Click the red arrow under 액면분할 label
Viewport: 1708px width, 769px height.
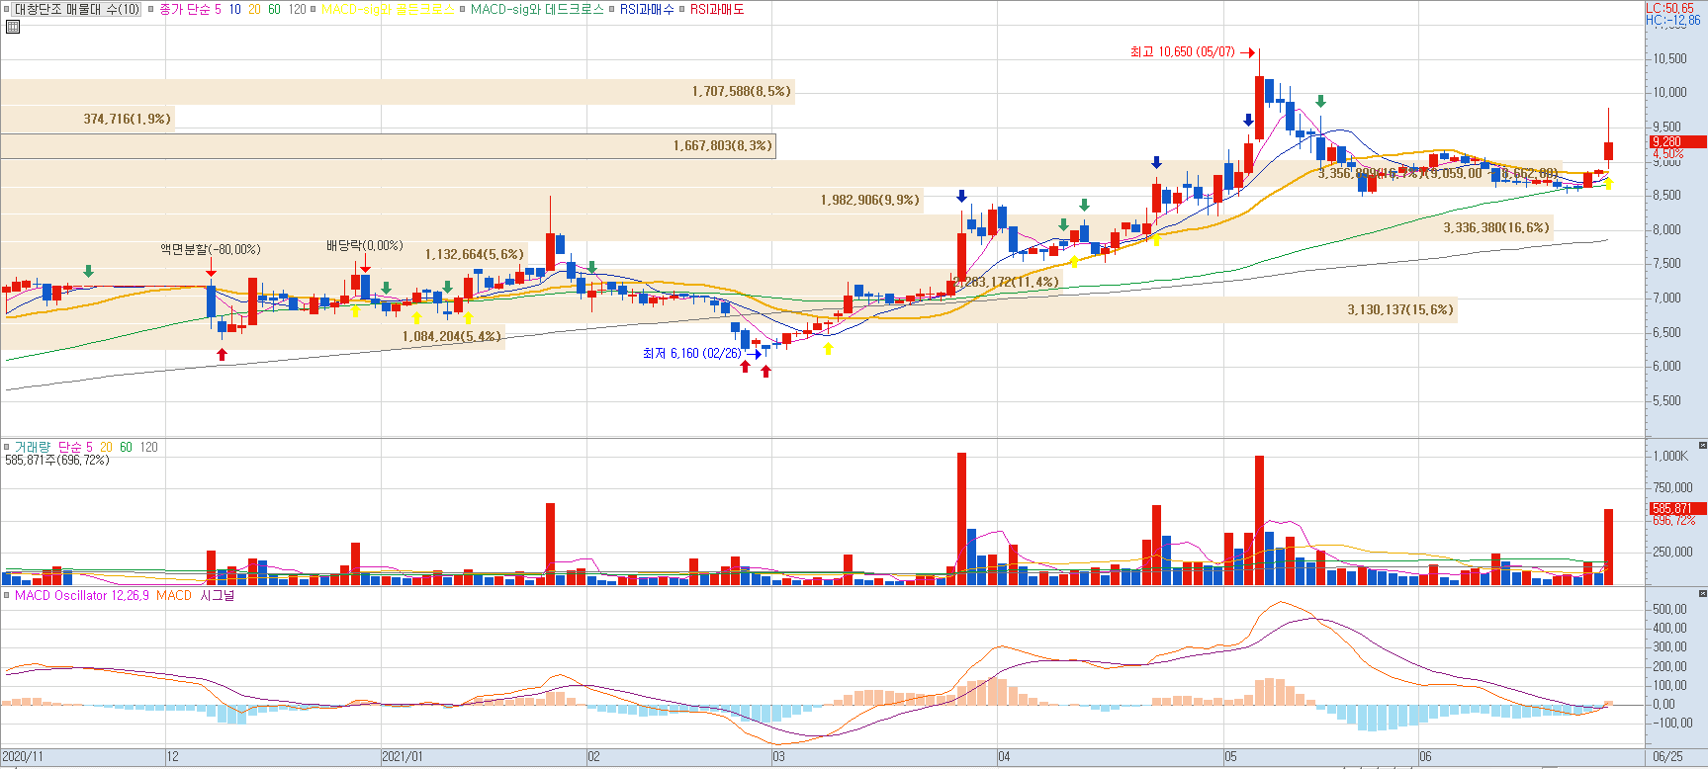(211, 269)
